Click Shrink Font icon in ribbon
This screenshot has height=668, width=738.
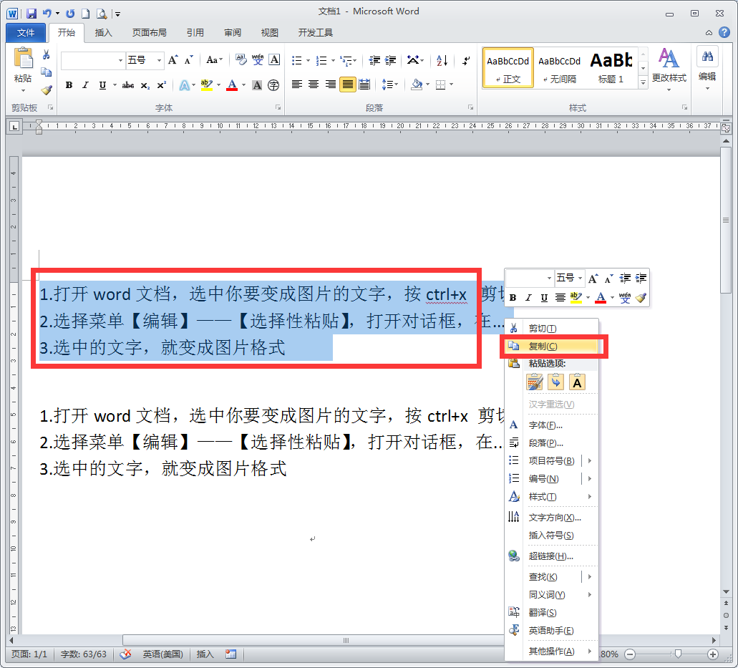[x=189, y=60]
